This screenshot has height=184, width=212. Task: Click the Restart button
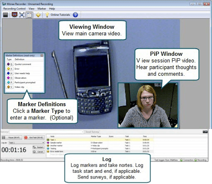click(38, 147)
